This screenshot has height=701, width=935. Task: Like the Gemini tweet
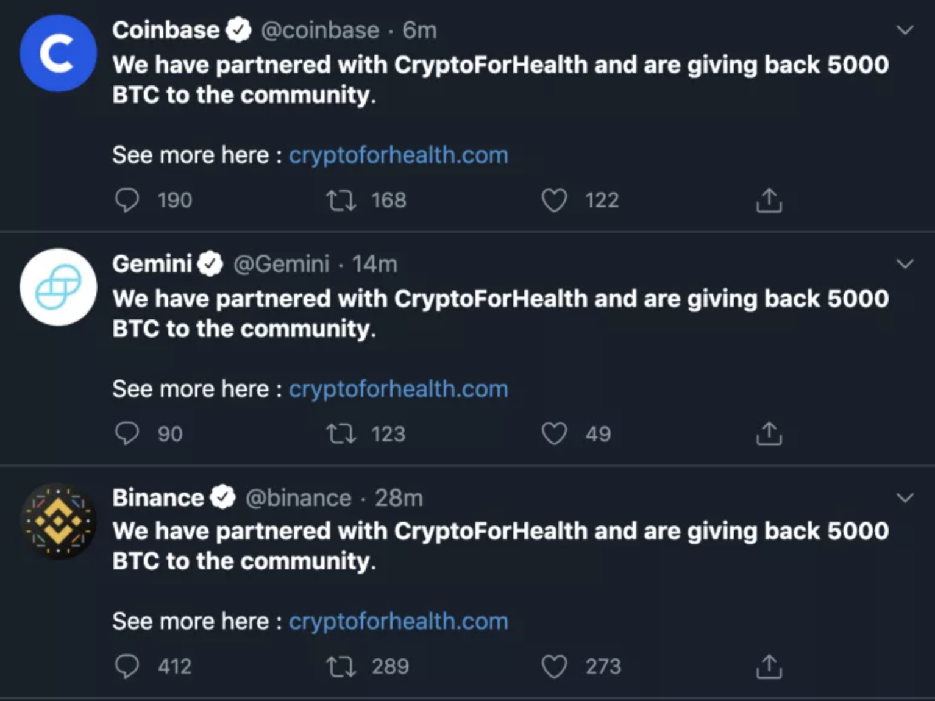pyautogui.click(x=554, y=433)
